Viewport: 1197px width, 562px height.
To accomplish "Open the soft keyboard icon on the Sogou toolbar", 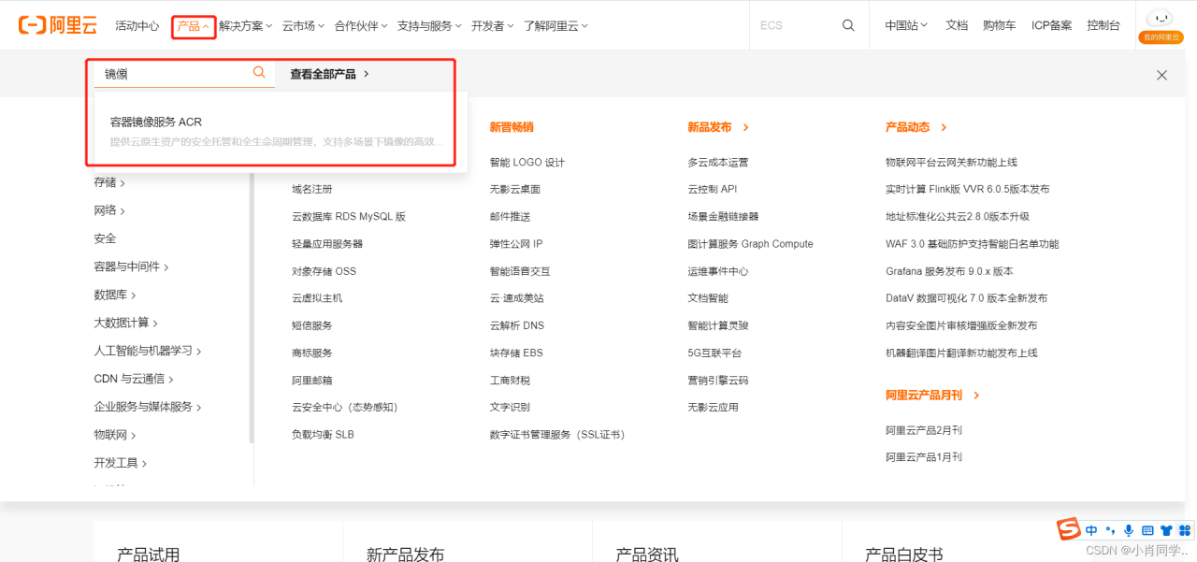I will [1147, 529].
